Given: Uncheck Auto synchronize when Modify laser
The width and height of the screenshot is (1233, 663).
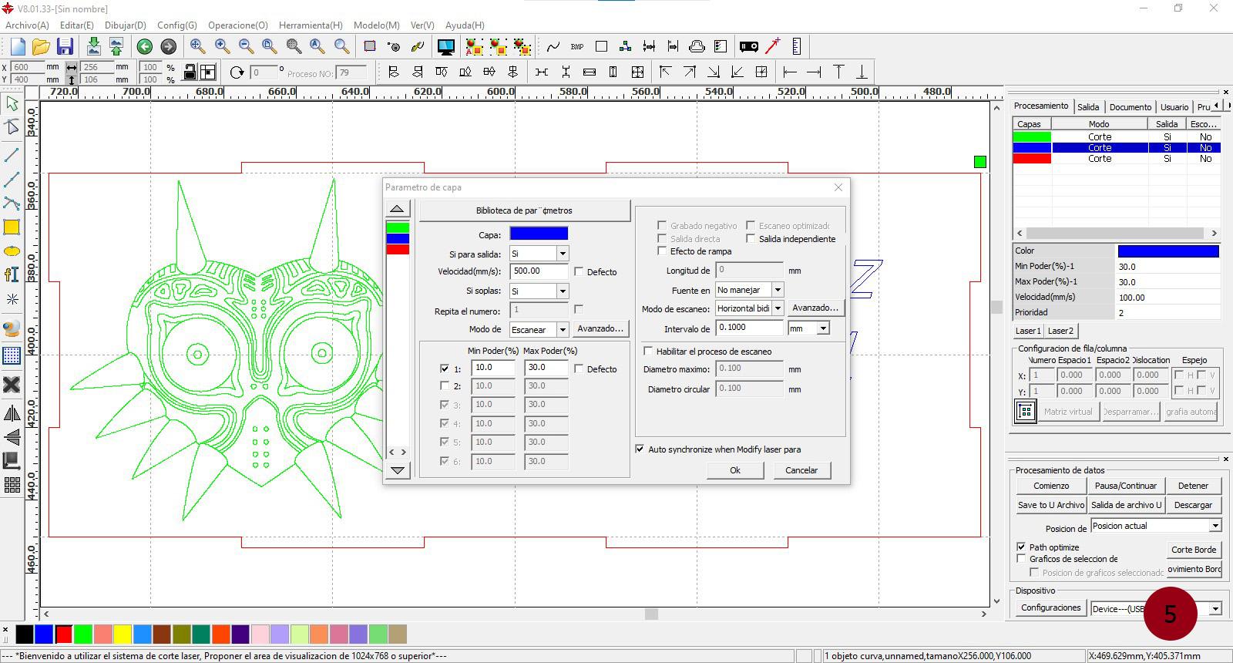Looking at the screenshot, I should coord(640,449).
